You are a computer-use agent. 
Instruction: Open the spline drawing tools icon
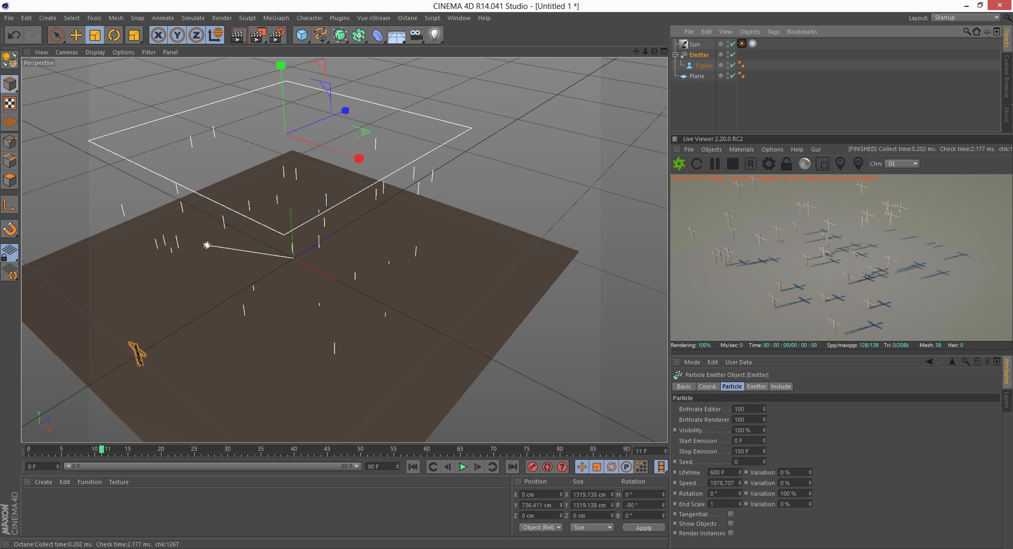(321, 35)
